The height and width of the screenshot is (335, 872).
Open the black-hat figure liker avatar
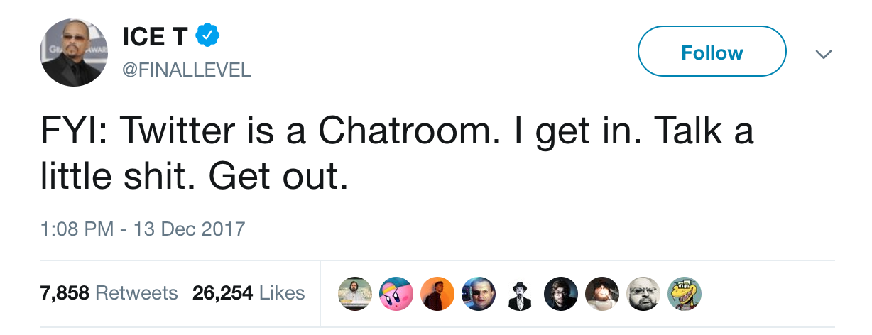point(520,292)
